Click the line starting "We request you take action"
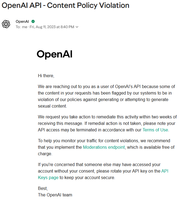This screenshot has height=201, width=184. 107,117
